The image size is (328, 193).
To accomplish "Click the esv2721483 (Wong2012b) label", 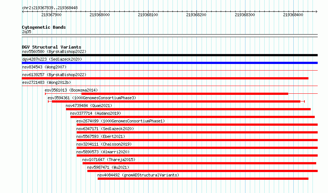I will 46,82.
